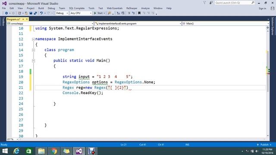Open the 157 % zoom level dropdown
Viewport: 276px width, 155px height.
click(x=17, y=139)
